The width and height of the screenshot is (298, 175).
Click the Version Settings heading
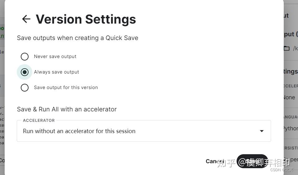tap(86, 19)
